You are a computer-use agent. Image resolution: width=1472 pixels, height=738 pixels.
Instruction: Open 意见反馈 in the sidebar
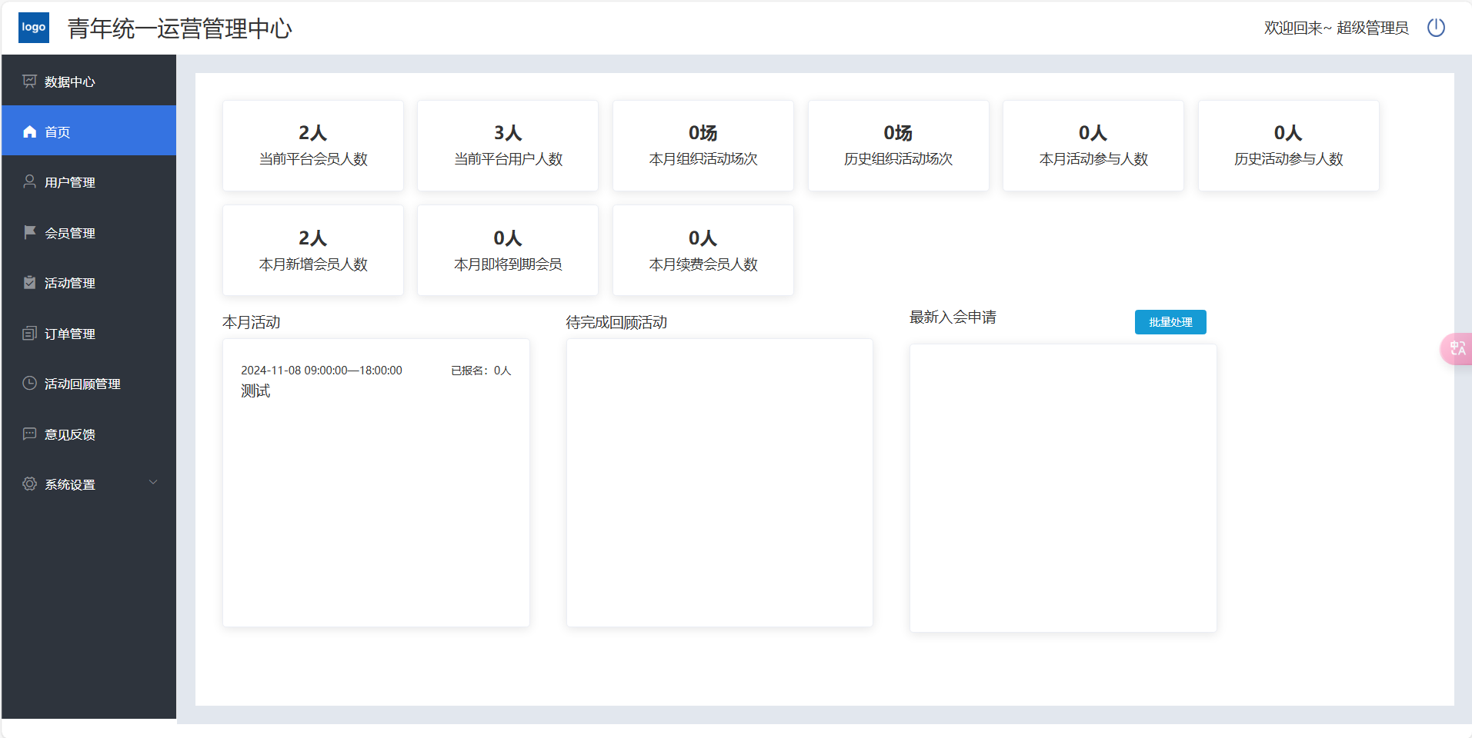tap(89, 434)
